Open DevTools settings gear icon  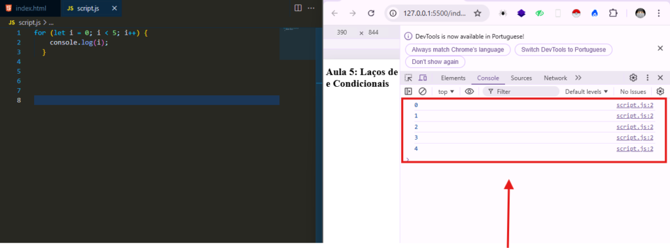pyautogui.click(x=633, y=78)
